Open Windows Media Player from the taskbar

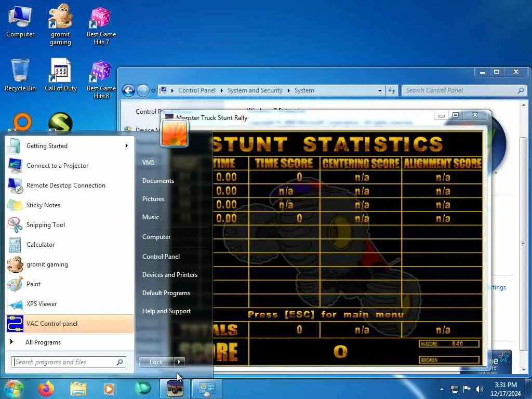click(x=109, y=389)
